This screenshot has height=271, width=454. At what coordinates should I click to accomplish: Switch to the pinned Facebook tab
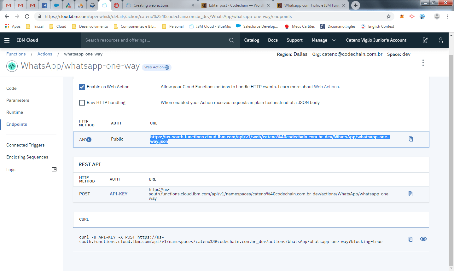click(x=44, y=5)
